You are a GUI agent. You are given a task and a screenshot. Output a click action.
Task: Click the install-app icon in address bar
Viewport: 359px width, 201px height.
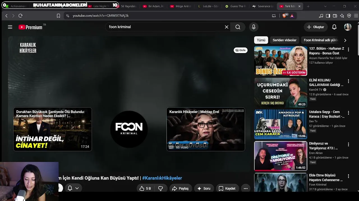274,16
